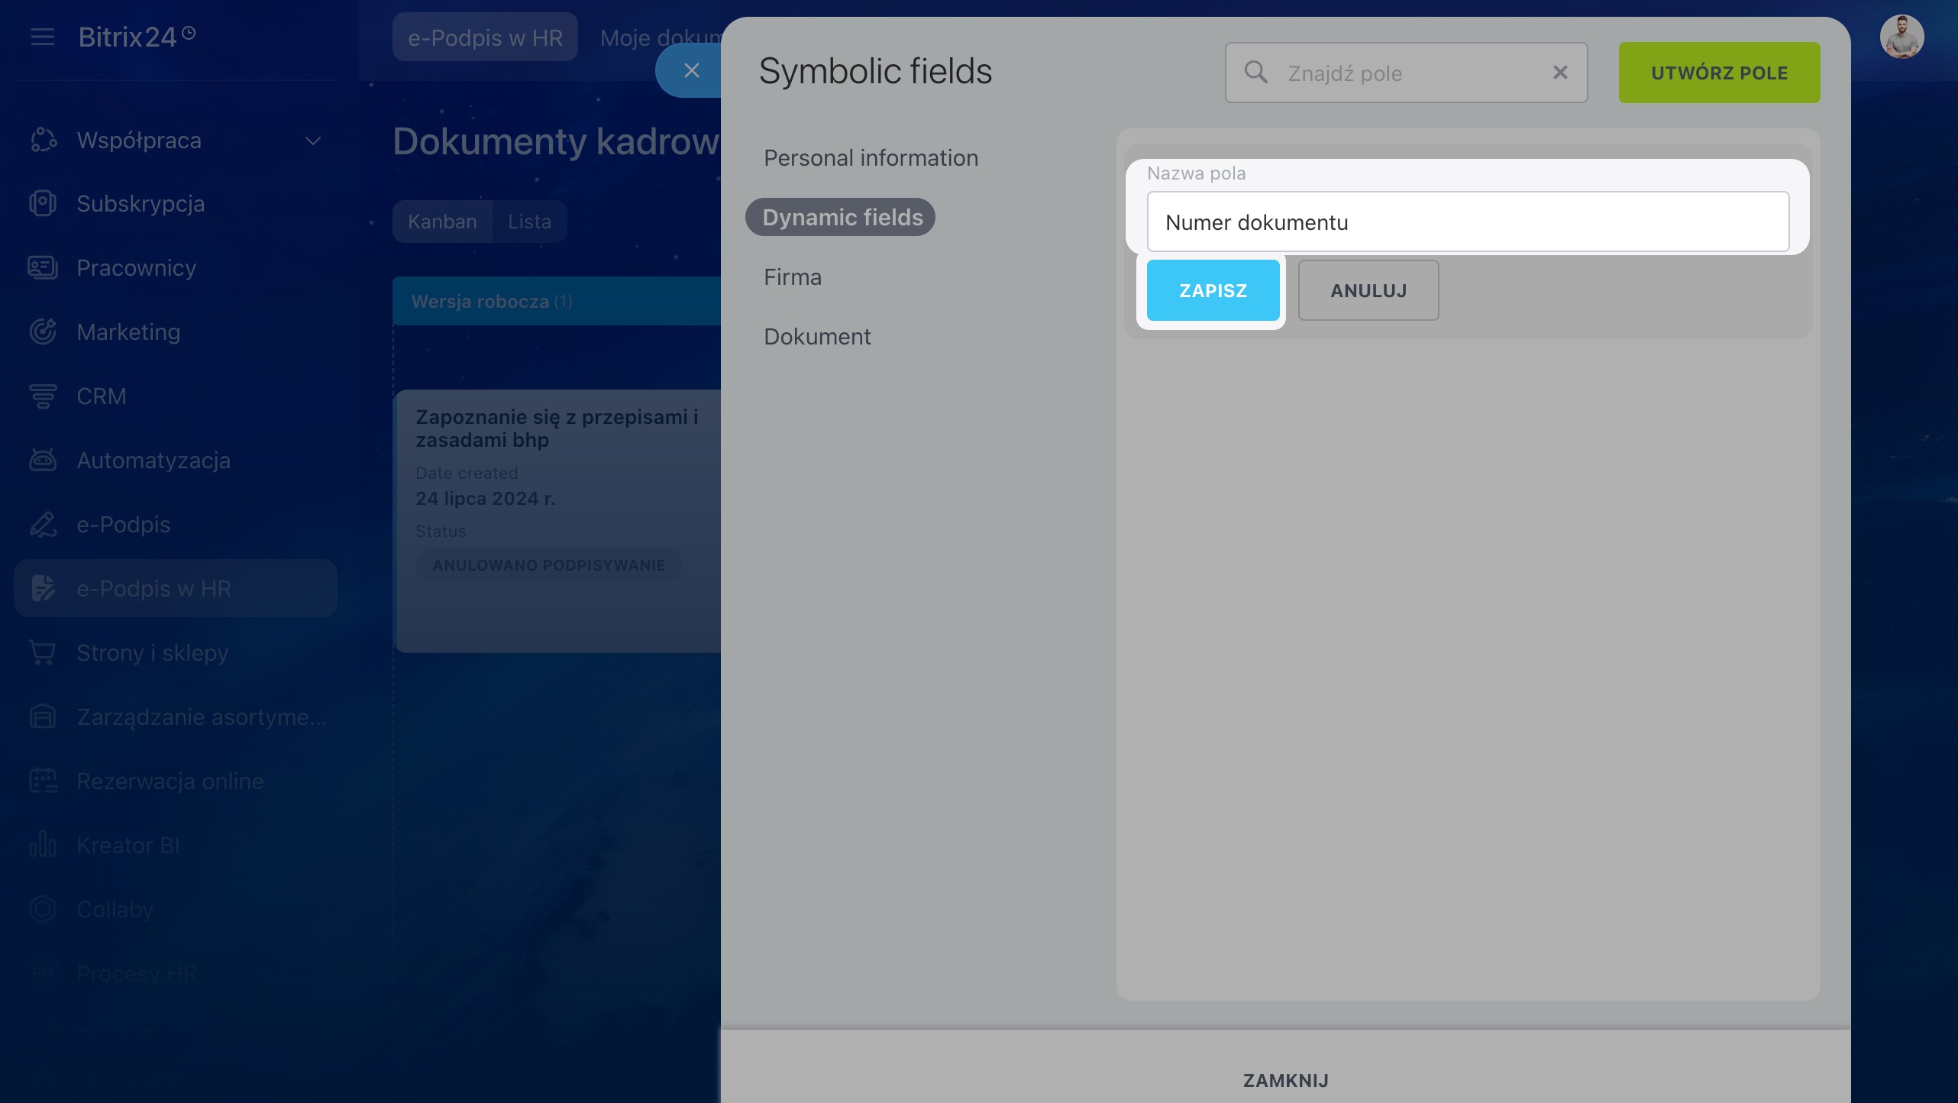Select the Dynamic fields category
The width and height of the screenshot is (1958, 1103).
[x=842, y=218]
